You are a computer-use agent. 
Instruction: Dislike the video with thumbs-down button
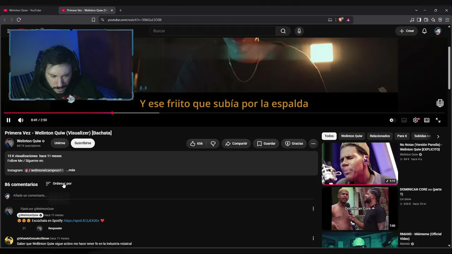coord(213,144)
